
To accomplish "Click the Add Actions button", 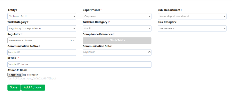I will point(33,88).
